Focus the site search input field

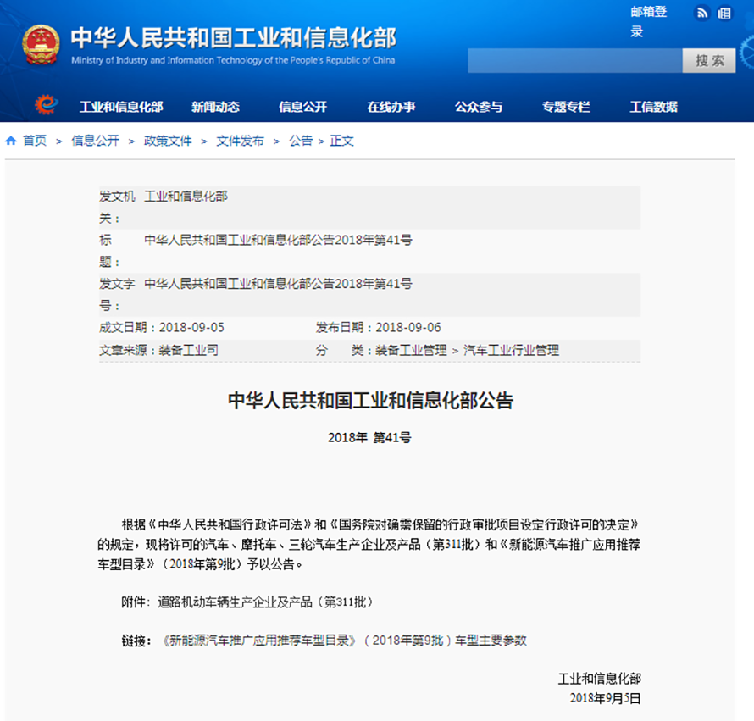574,60
